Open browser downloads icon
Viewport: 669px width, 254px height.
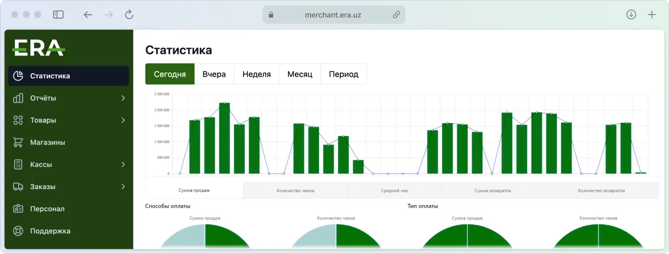coord(631,15)
